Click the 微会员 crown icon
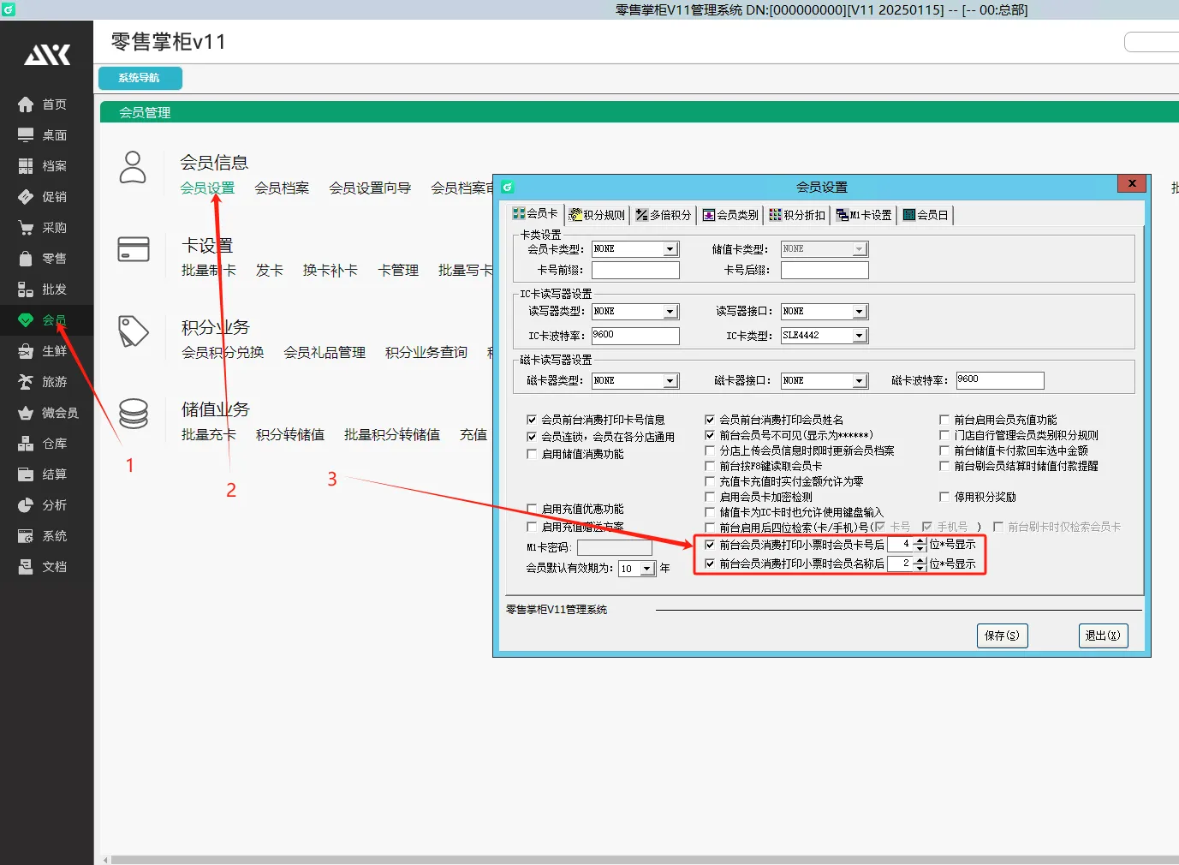Screen dimensions: 1179x865 pos(26,413)
